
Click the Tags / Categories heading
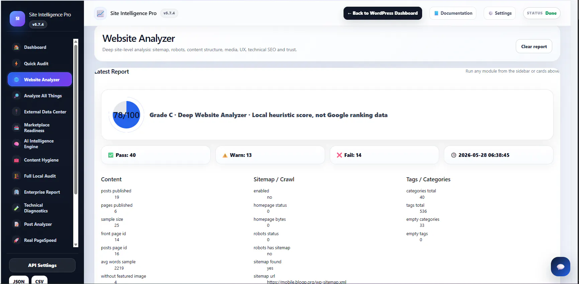[428, 179]
